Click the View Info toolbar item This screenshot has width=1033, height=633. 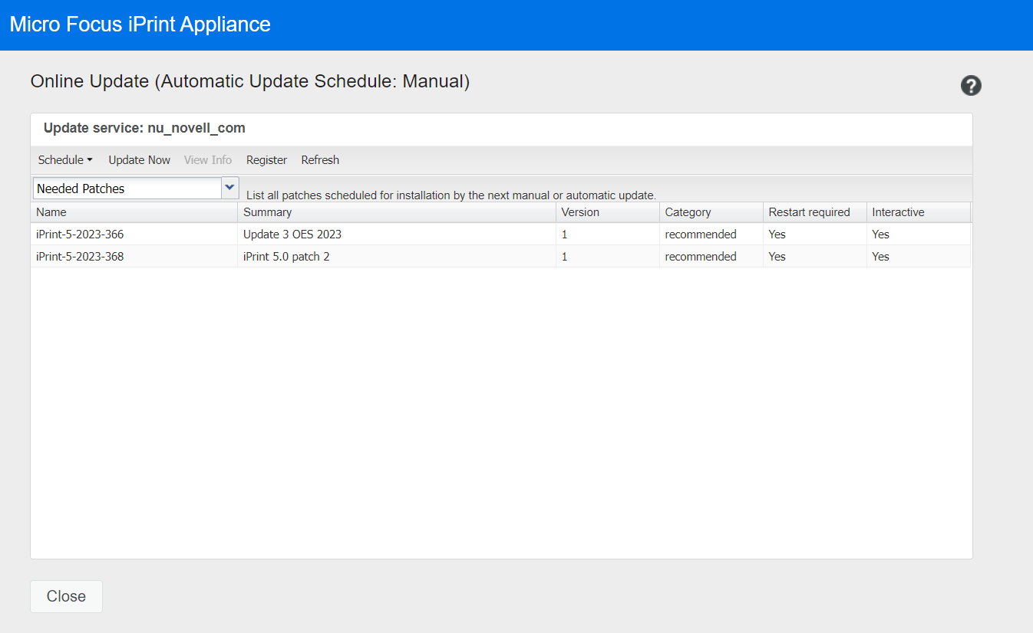(208, 160)
